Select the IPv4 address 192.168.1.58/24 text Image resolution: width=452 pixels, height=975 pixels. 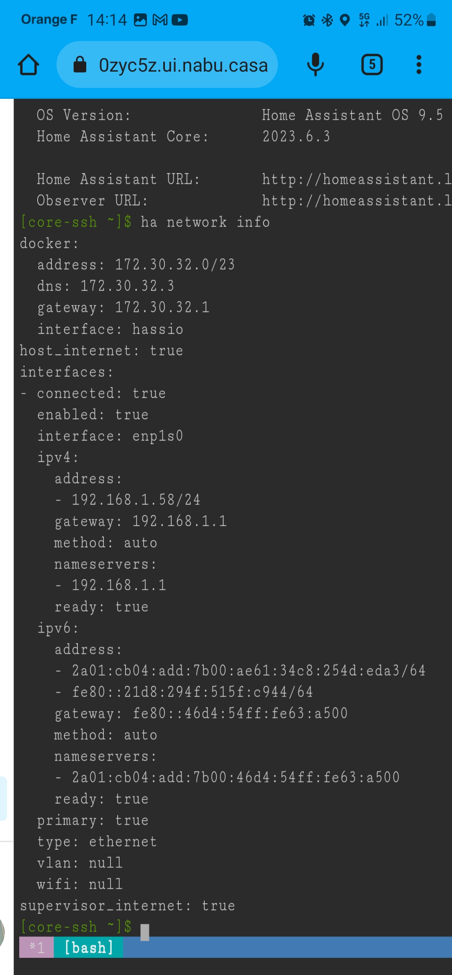click(134, 499)
